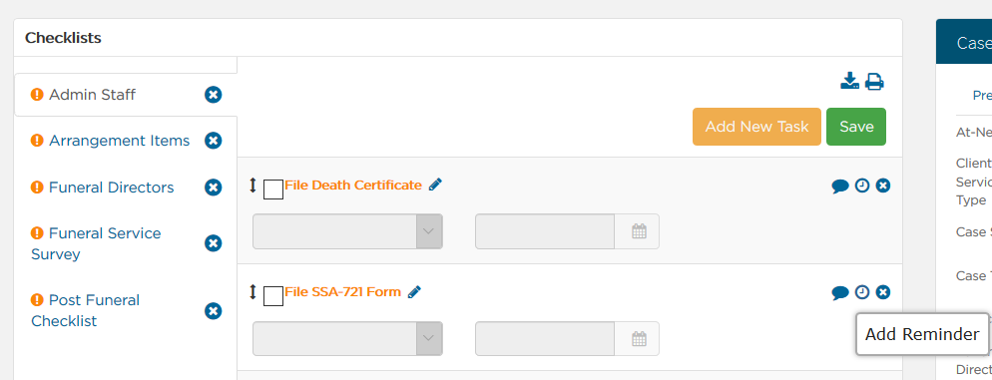This screenshot has width=992, height=380.
Task: Open assignee dropdown under File Death Certificate
Action: pyautogui.click(x=347, y=231)
